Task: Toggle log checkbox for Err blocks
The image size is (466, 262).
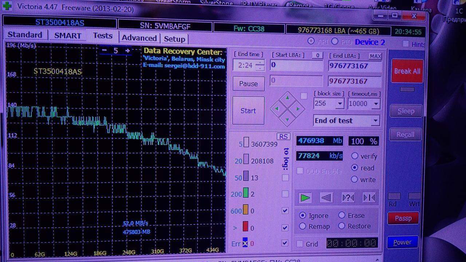Action: click(x=285, y=243)
